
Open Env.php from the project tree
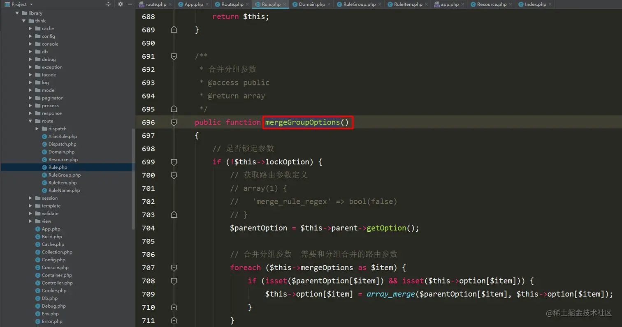pos(47,314)
